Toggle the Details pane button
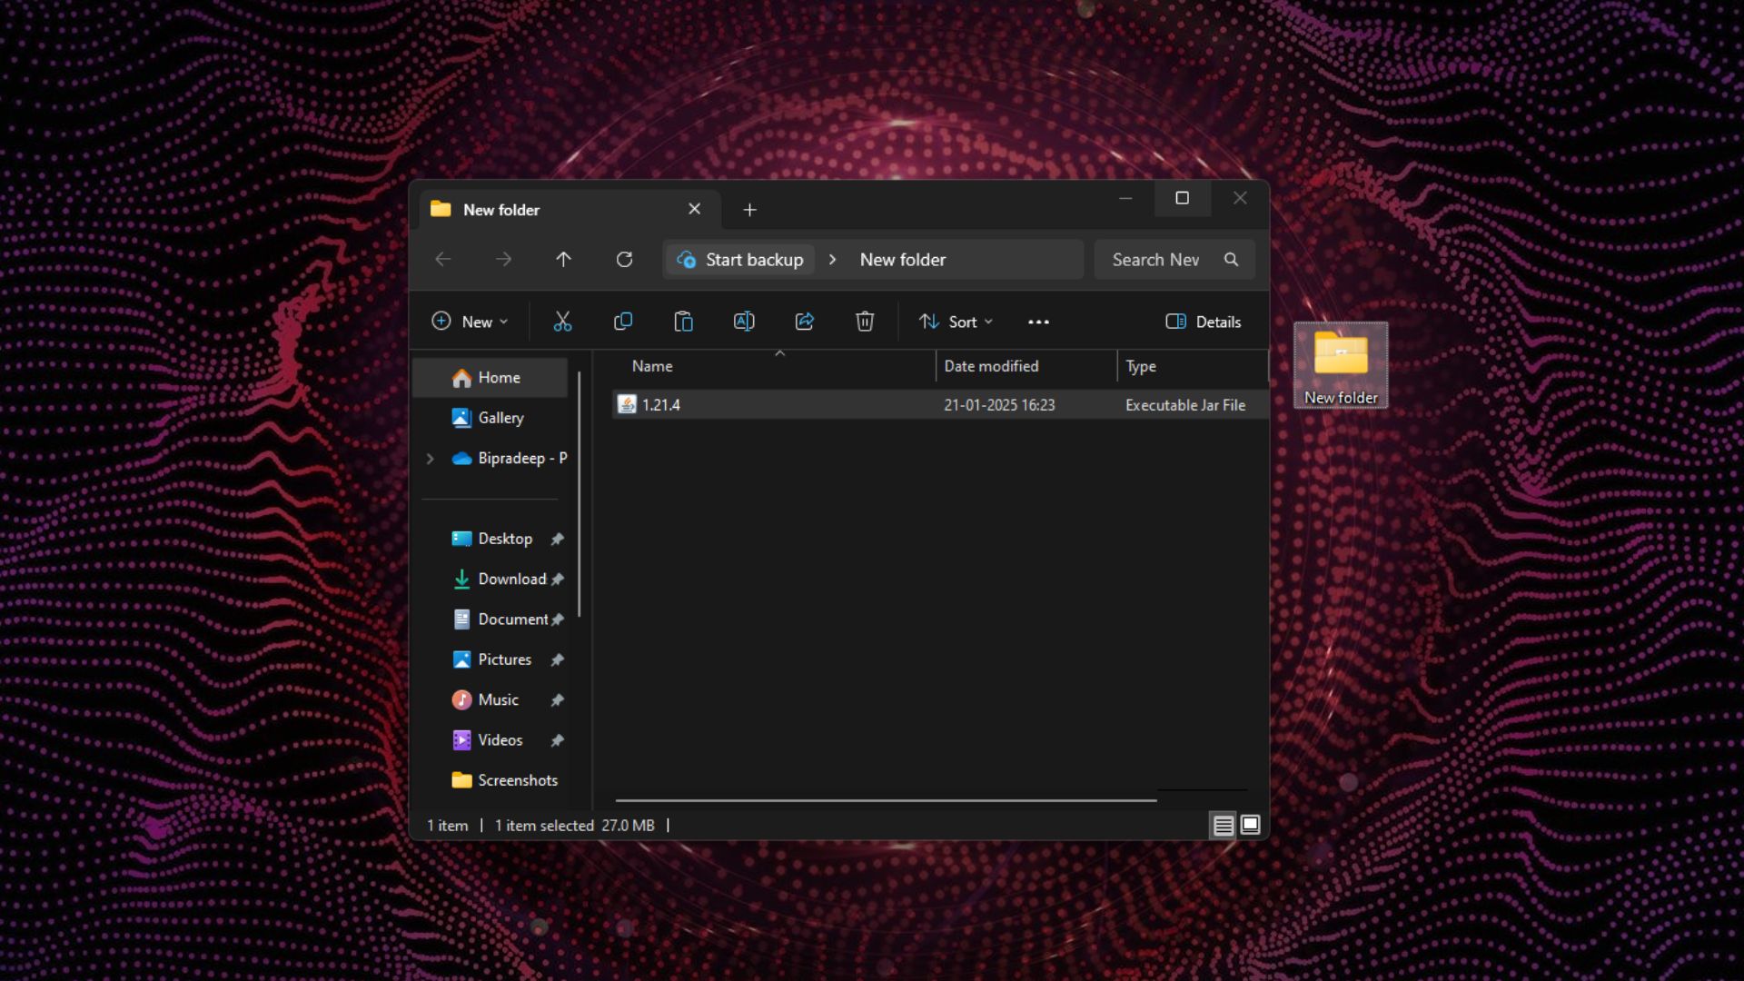This screenshot has width=1744, height=981. click(1203, 322)
